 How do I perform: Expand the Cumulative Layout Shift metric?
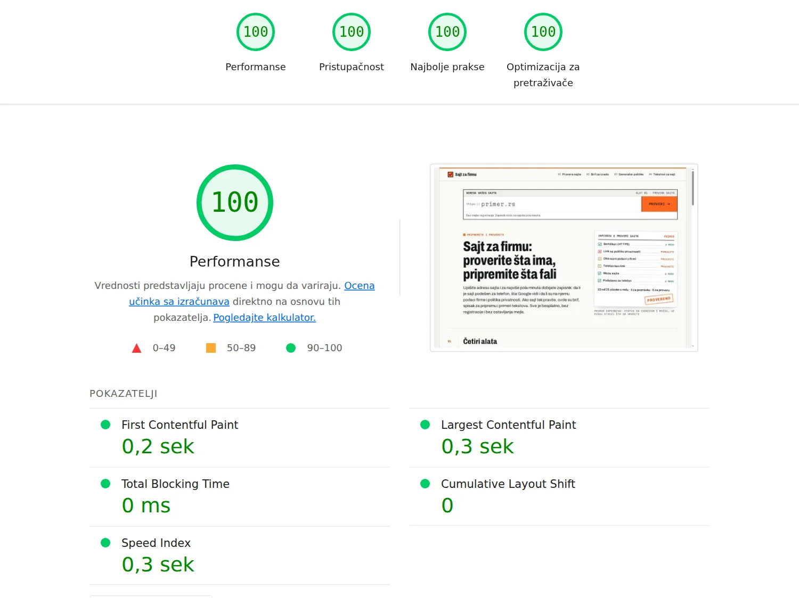[559, 497]
